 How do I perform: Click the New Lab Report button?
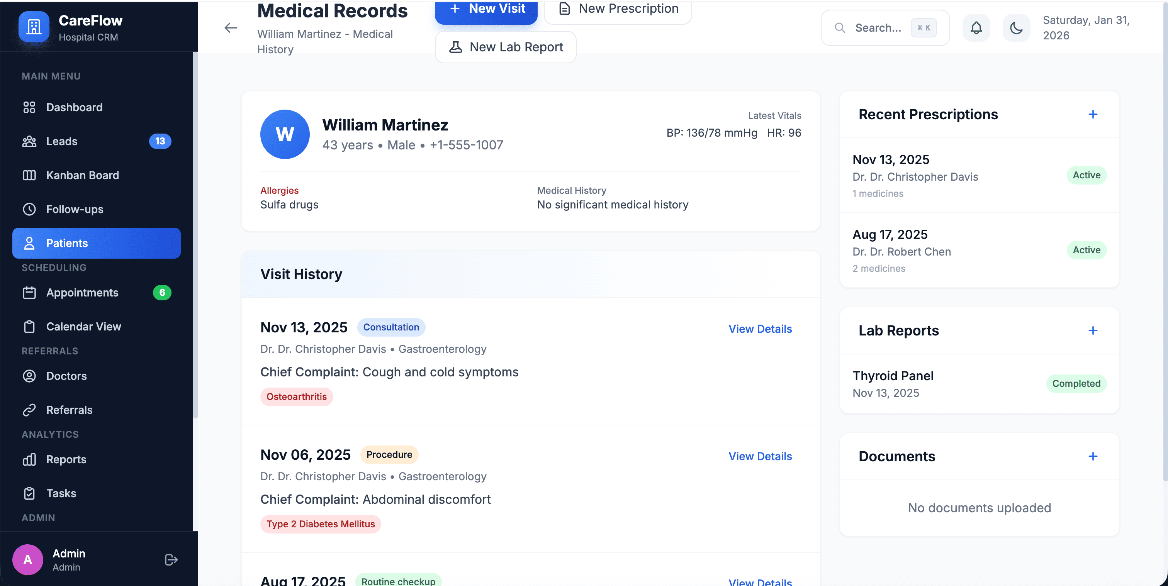pos(505,47)
